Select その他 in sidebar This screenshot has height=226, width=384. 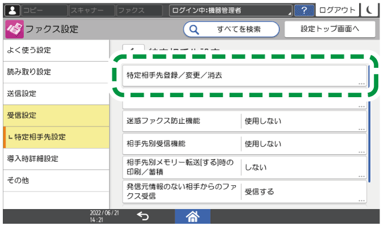pyautogui.click(x=56, y=181)
